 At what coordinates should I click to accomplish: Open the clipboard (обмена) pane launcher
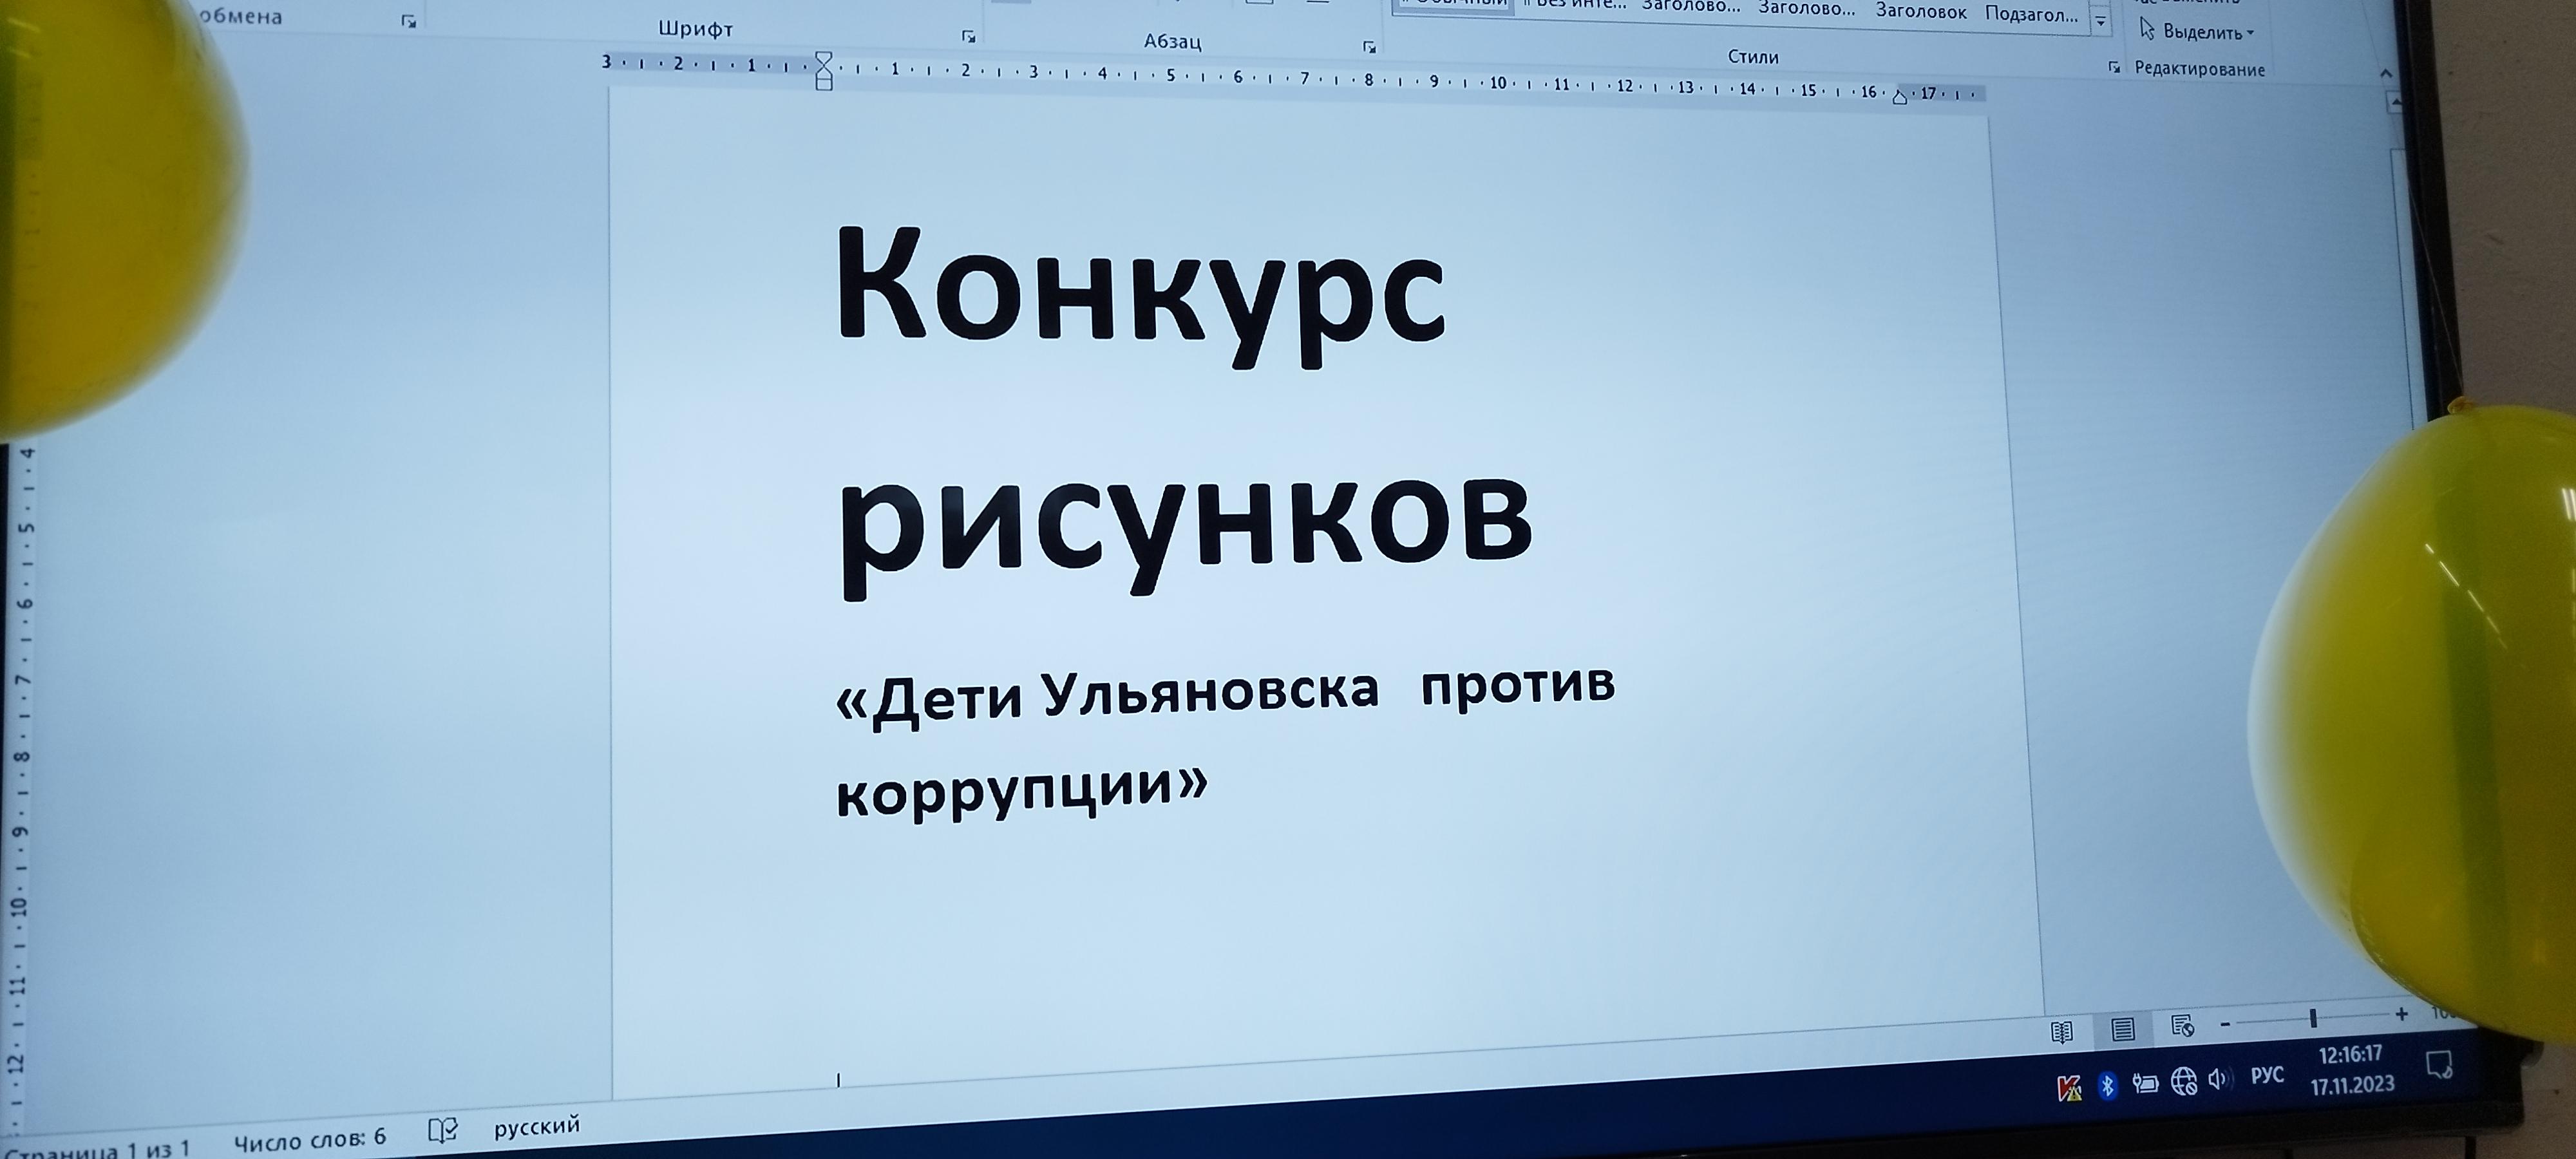tap(408, 21)
